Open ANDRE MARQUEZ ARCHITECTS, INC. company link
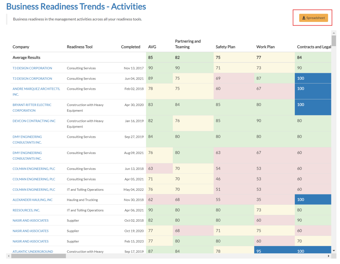 36,91
